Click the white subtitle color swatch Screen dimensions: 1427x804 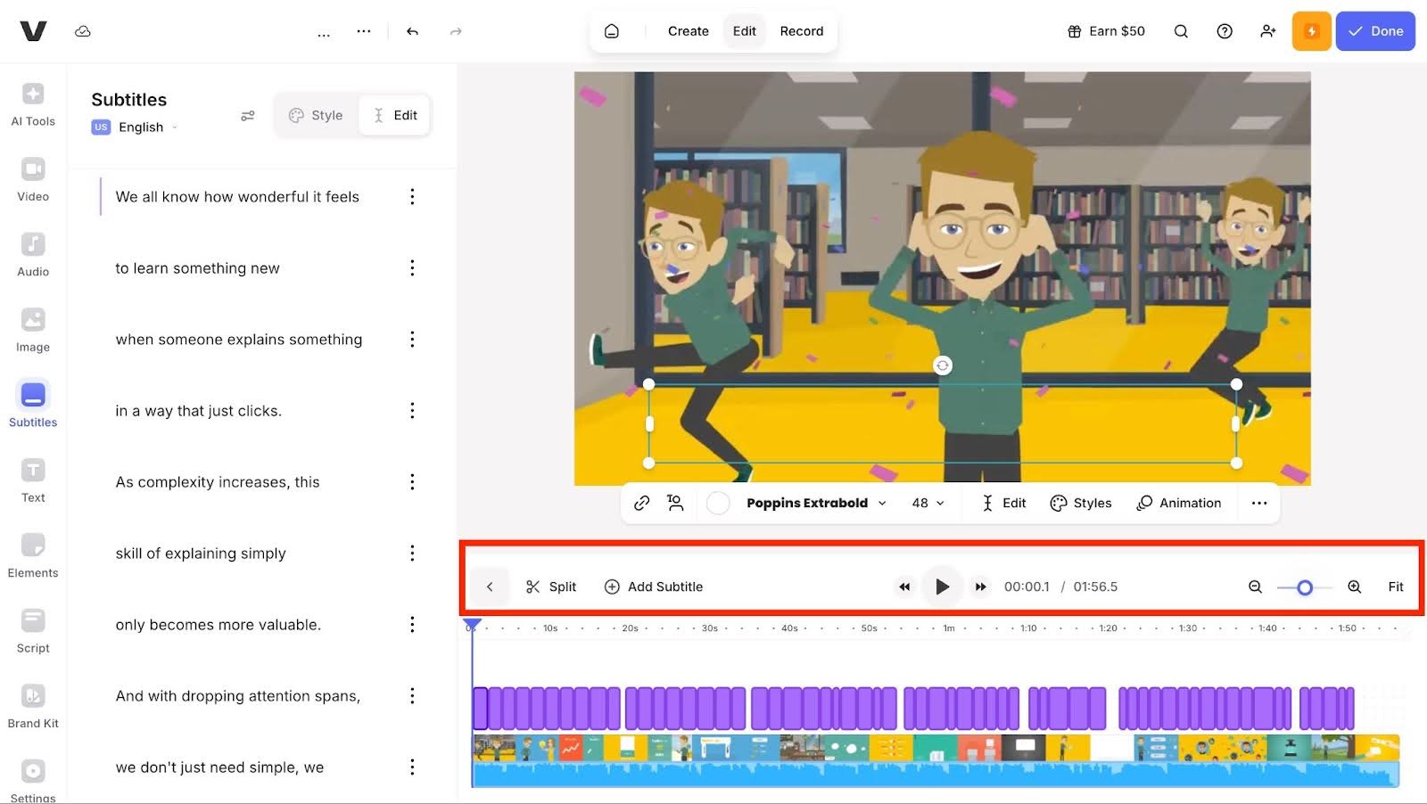pos(718,503)
